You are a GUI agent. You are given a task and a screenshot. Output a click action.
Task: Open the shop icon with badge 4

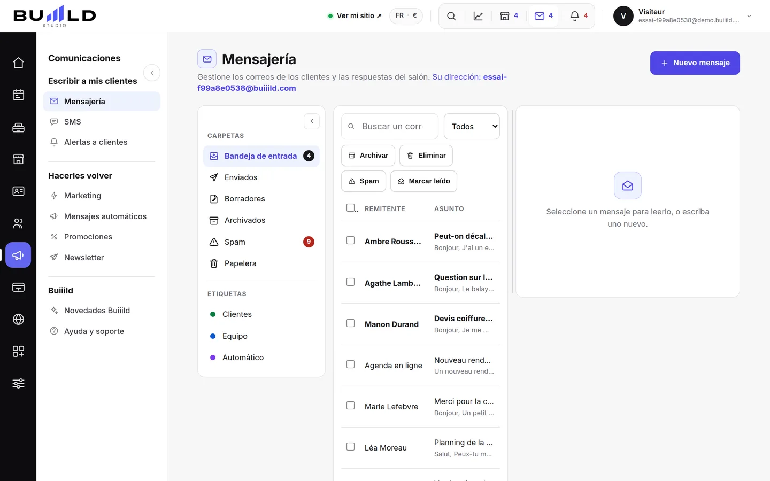[509, 16]
